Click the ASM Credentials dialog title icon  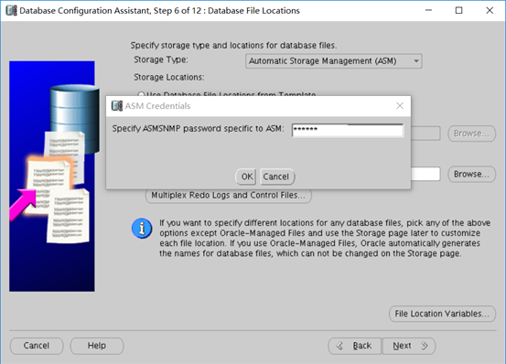pos(117,106)
